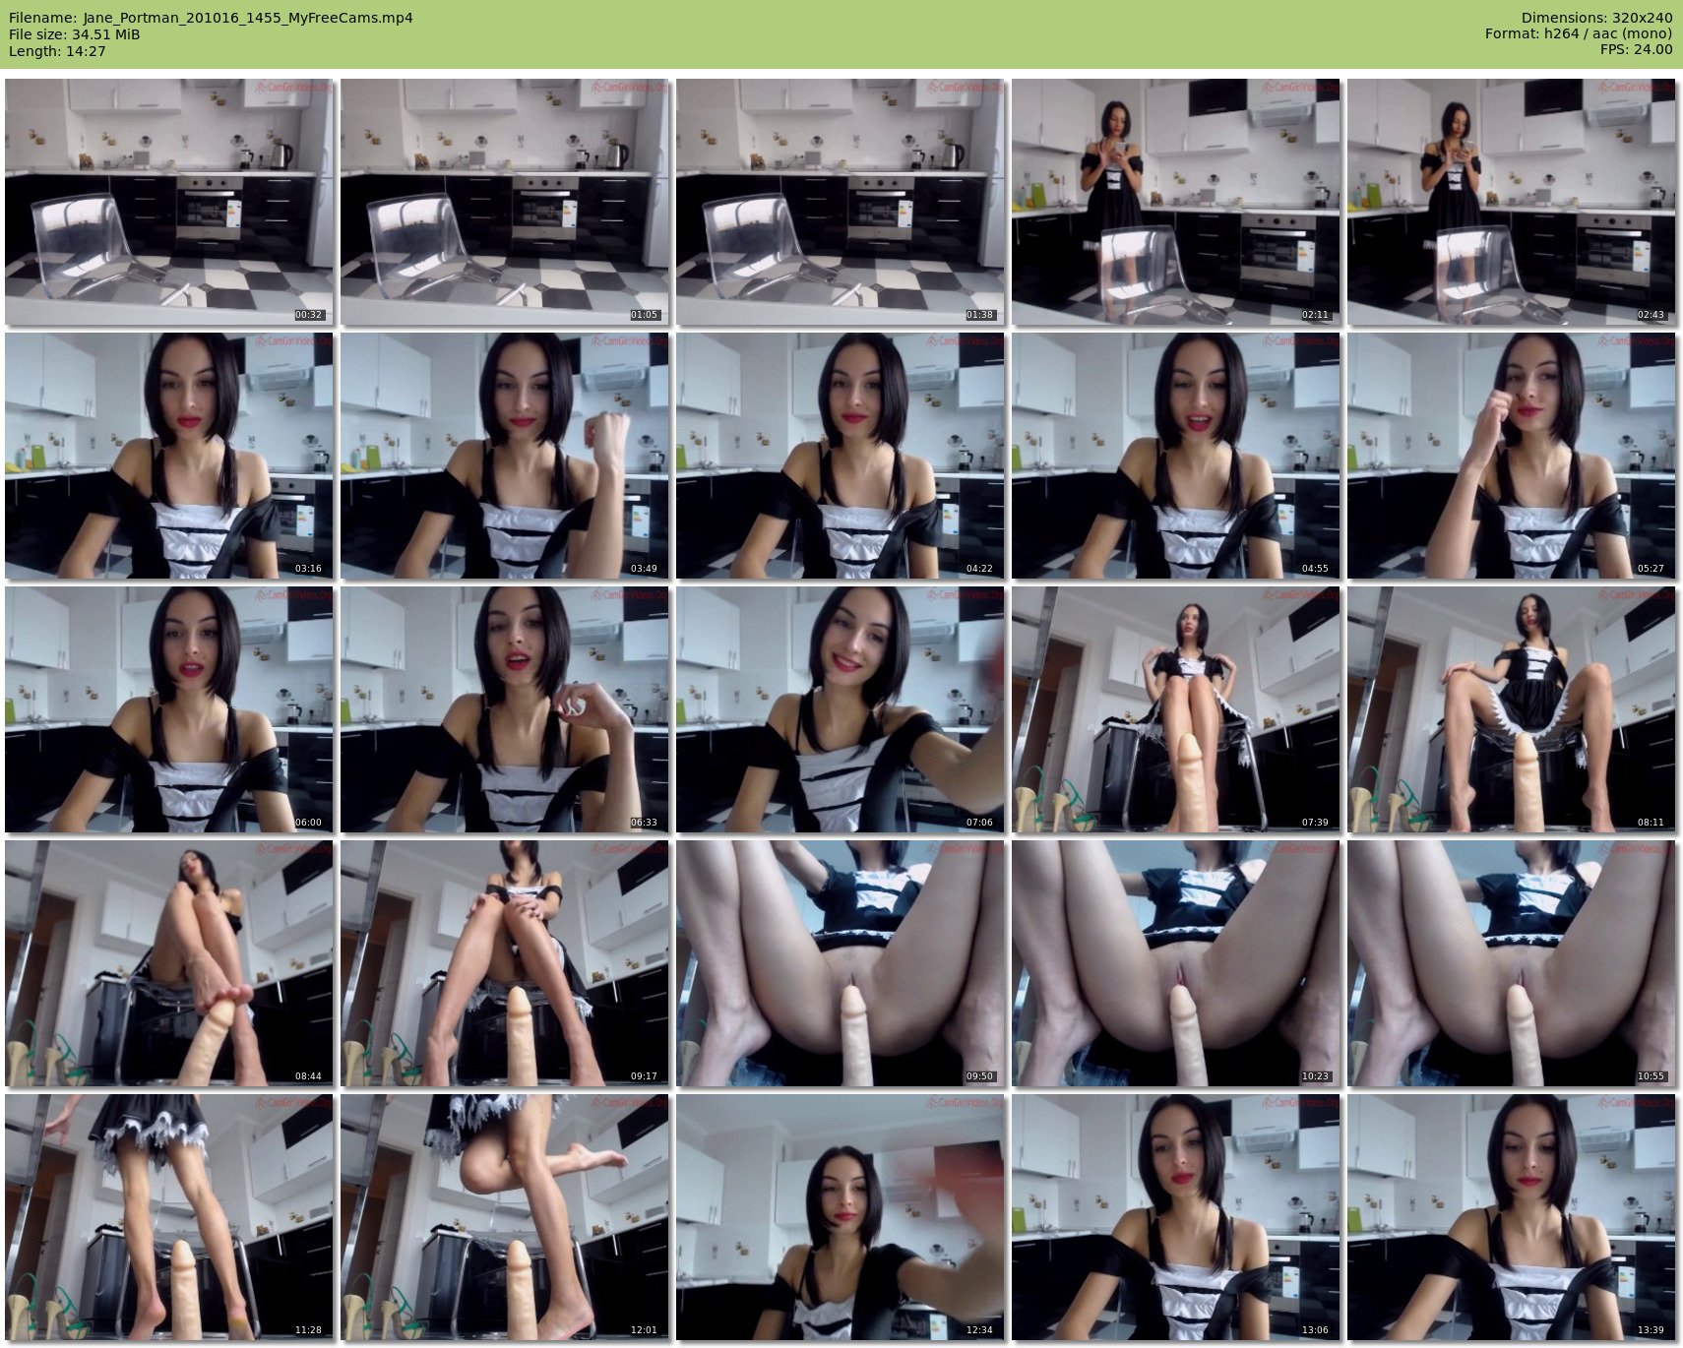Open the final thumbnail at 13:39
The height and width of the screenshot is (1348, 1683).
point(1511,1217)
